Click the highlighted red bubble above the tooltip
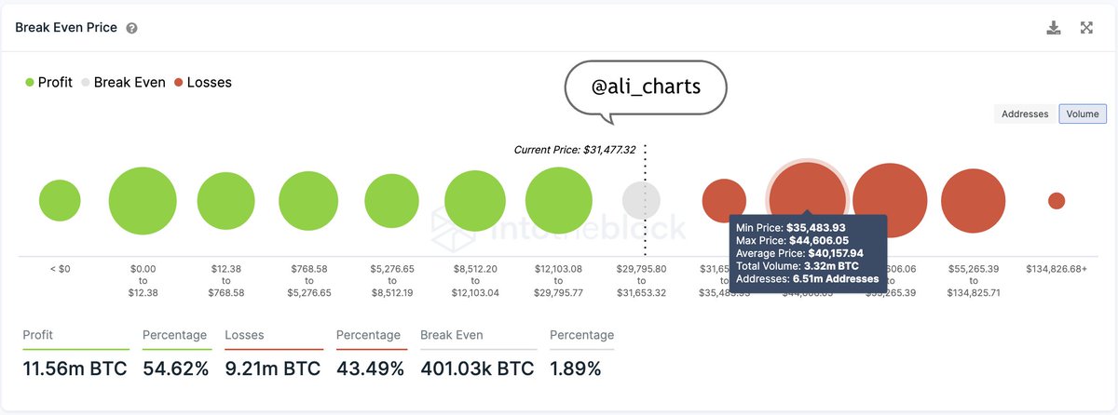 tap(807, 191)
